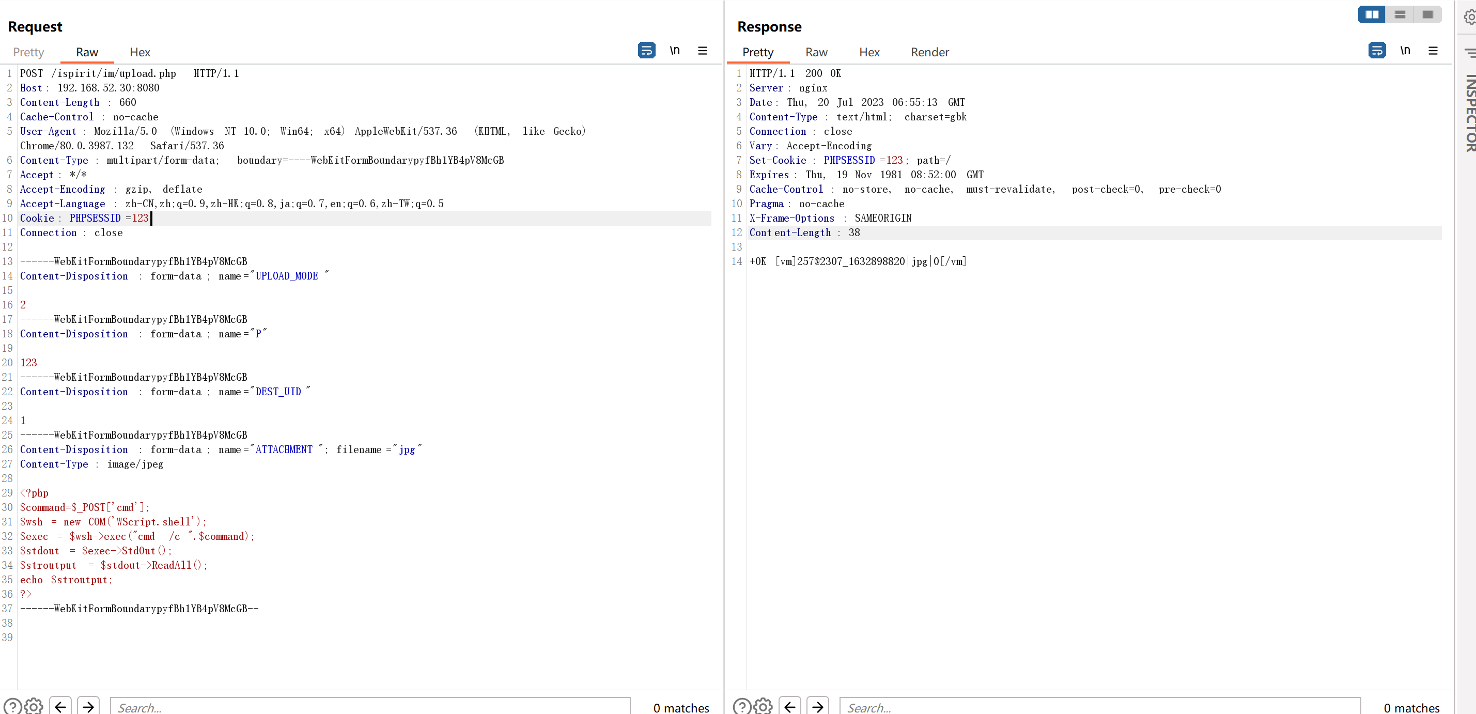Open Inspector settings gear at top right
The width and height of the screenshot is (1476, 714).
[1470, 17]
